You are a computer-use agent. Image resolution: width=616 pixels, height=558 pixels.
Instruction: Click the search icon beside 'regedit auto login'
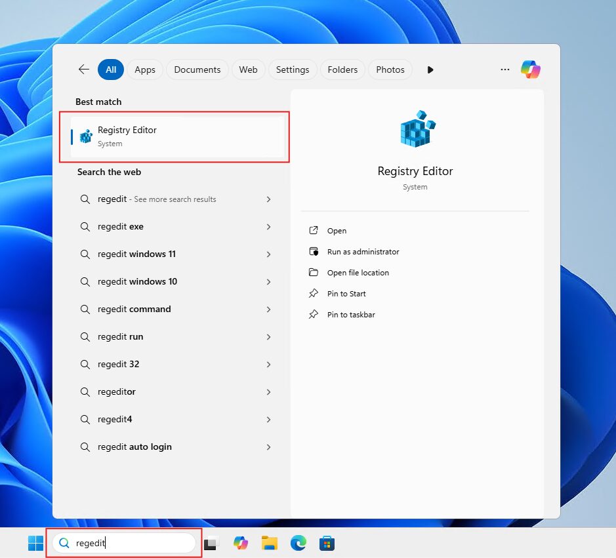click(85, 447)
